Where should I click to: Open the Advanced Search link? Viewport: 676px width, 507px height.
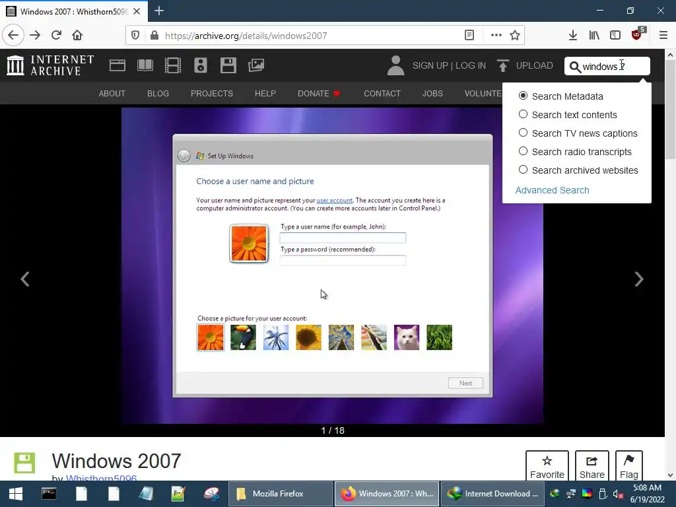(552, 190)
